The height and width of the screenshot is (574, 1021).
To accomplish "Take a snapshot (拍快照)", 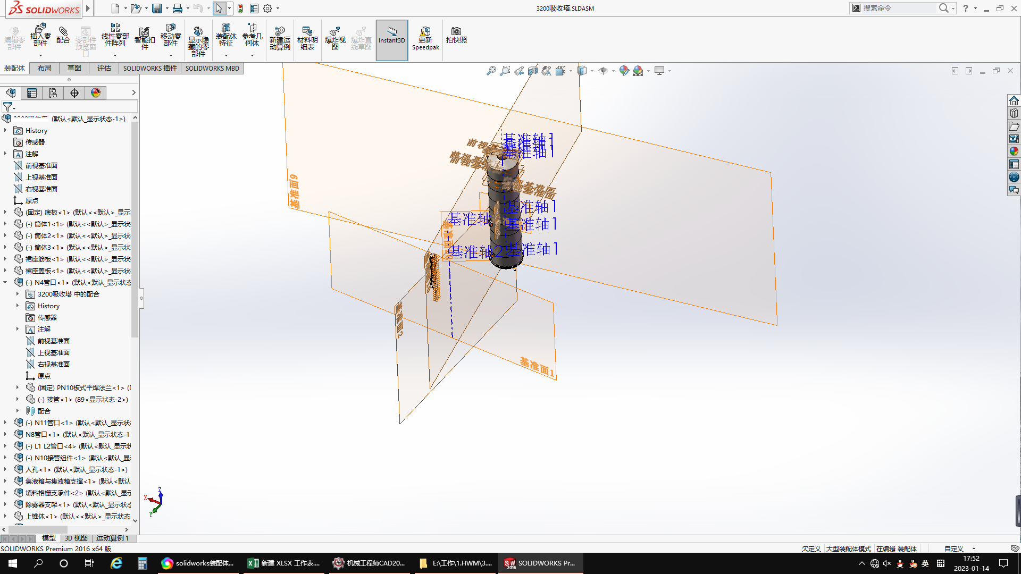I will [456, 35].
